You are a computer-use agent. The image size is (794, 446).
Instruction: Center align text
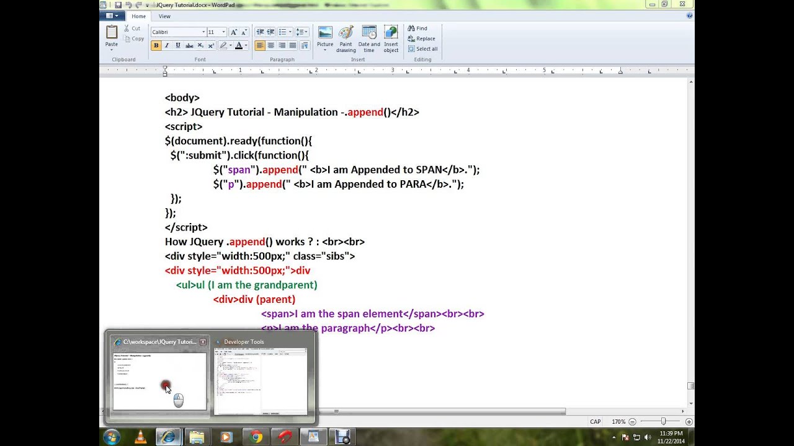[x=271, y=46]
